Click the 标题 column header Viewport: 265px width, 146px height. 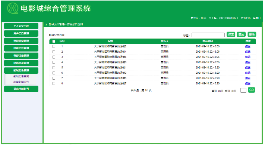pos(110,41)
